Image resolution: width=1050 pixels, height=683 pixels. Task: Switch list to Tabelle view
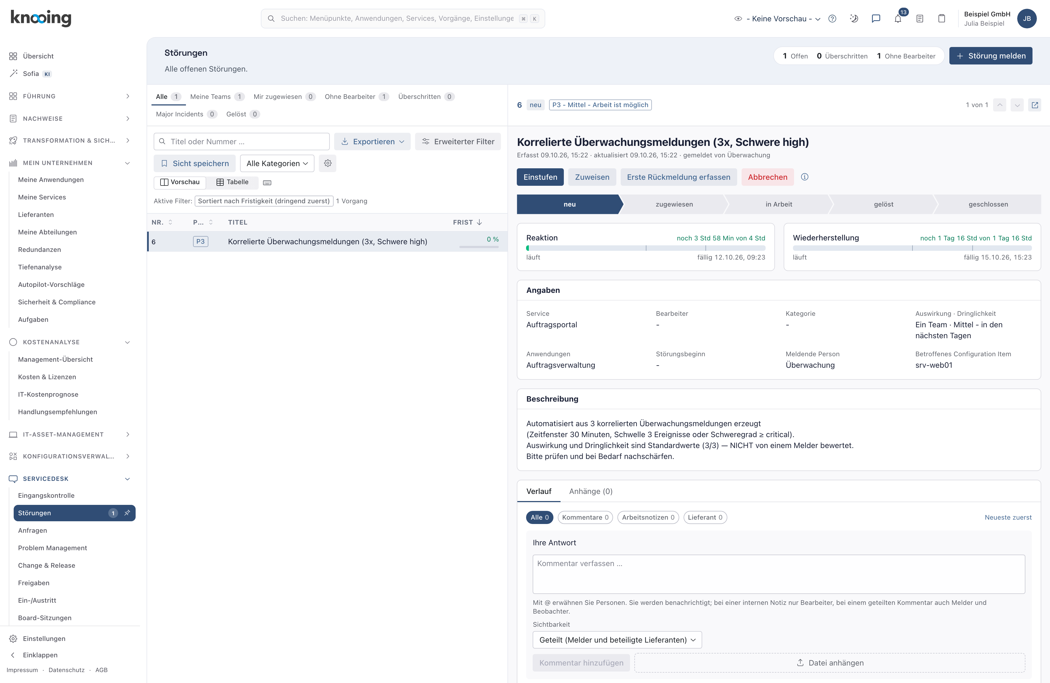point(232,182)
